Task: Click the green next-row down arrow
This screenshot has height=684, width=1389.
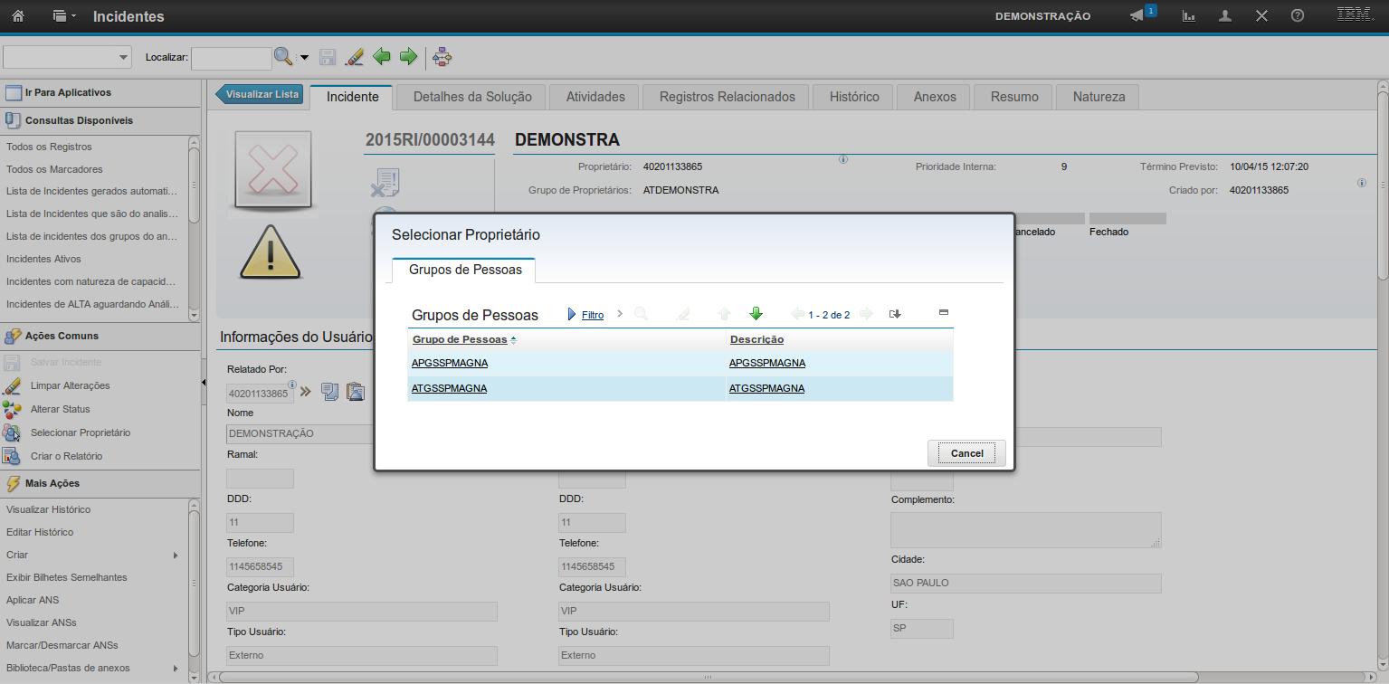Action: coord(756,314)
